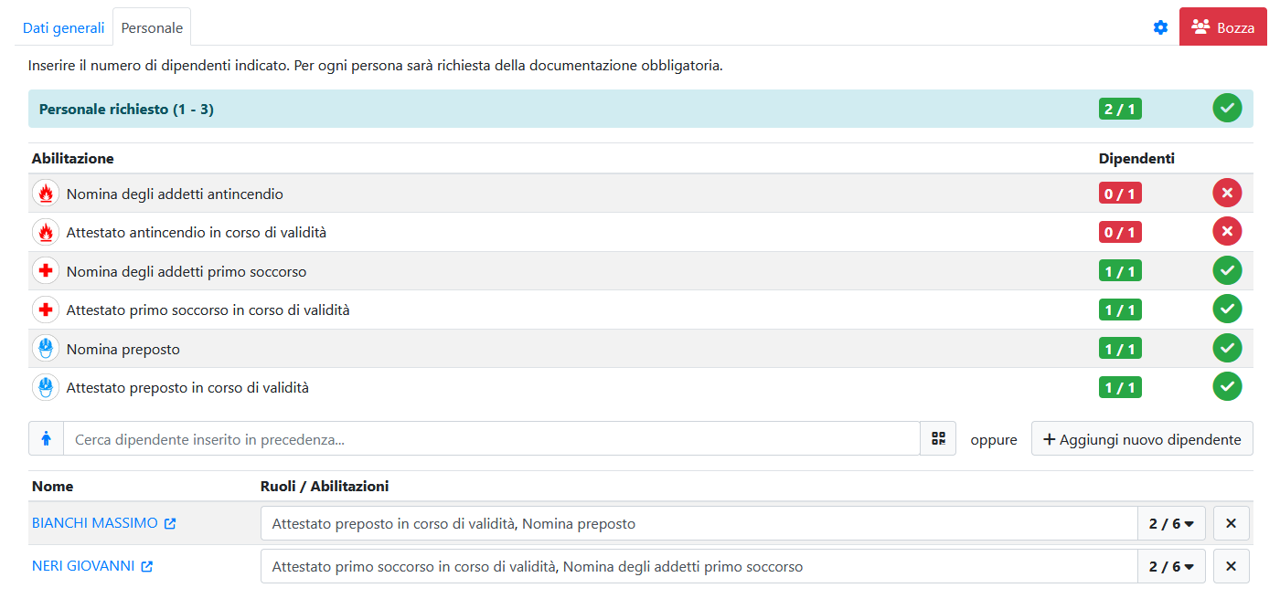Click the red Bozza button
Image resolution: width=1280 pixels, height=609 pixels.
tap(1222, 27)
